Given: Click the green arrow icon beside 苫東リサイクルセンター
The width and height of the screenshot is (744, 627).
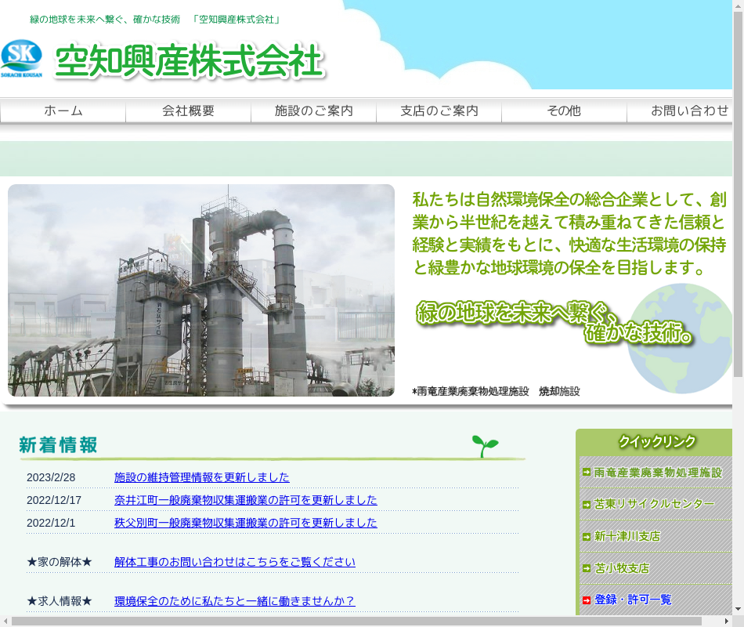Looking at the screenshot, I should (587, 505).
